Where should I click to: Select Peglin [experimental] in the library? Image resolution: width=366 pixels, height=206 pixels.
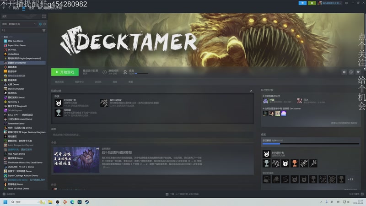coord(24,59)
